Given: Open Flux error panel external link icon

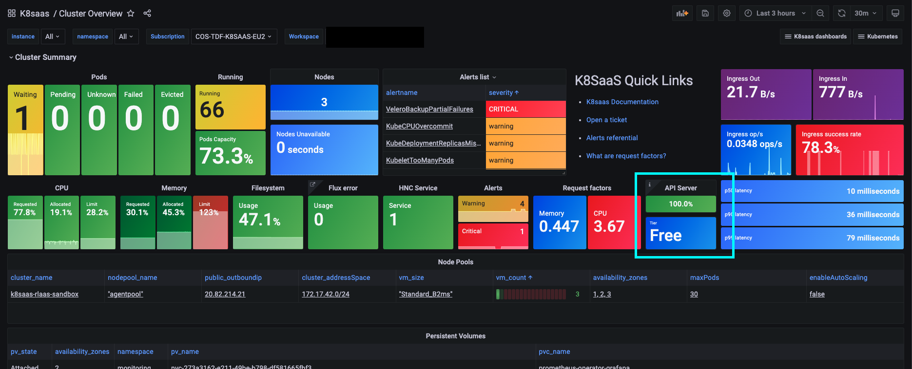Looking at the screenshot, I should 312,184.
